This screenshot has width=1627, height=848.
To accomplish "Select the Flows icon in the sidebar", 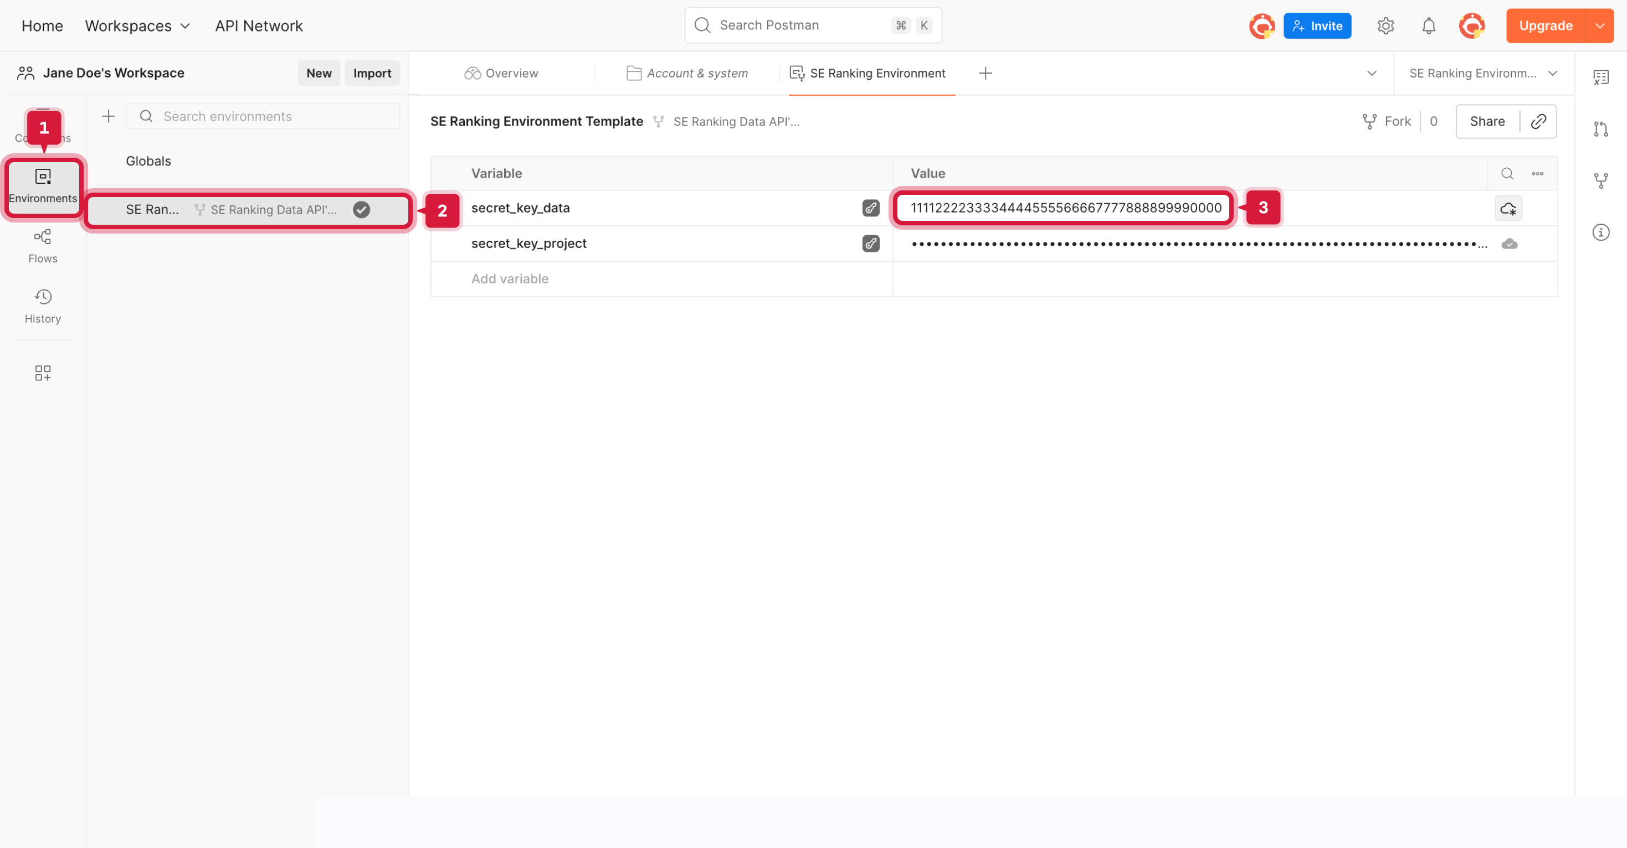I will (x=42, y=245).
